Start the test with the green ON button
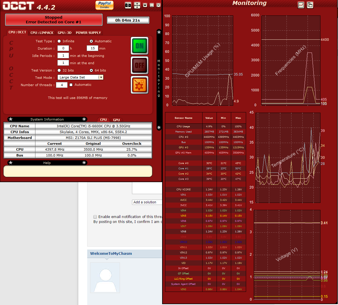The height and width of the screenshot is (305, 338). pos(140,46)
